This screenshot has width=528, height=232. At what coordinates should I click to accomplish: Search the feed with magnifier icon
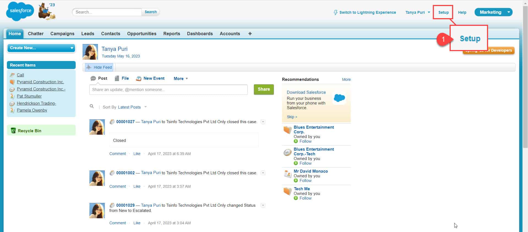coord(92,106)
